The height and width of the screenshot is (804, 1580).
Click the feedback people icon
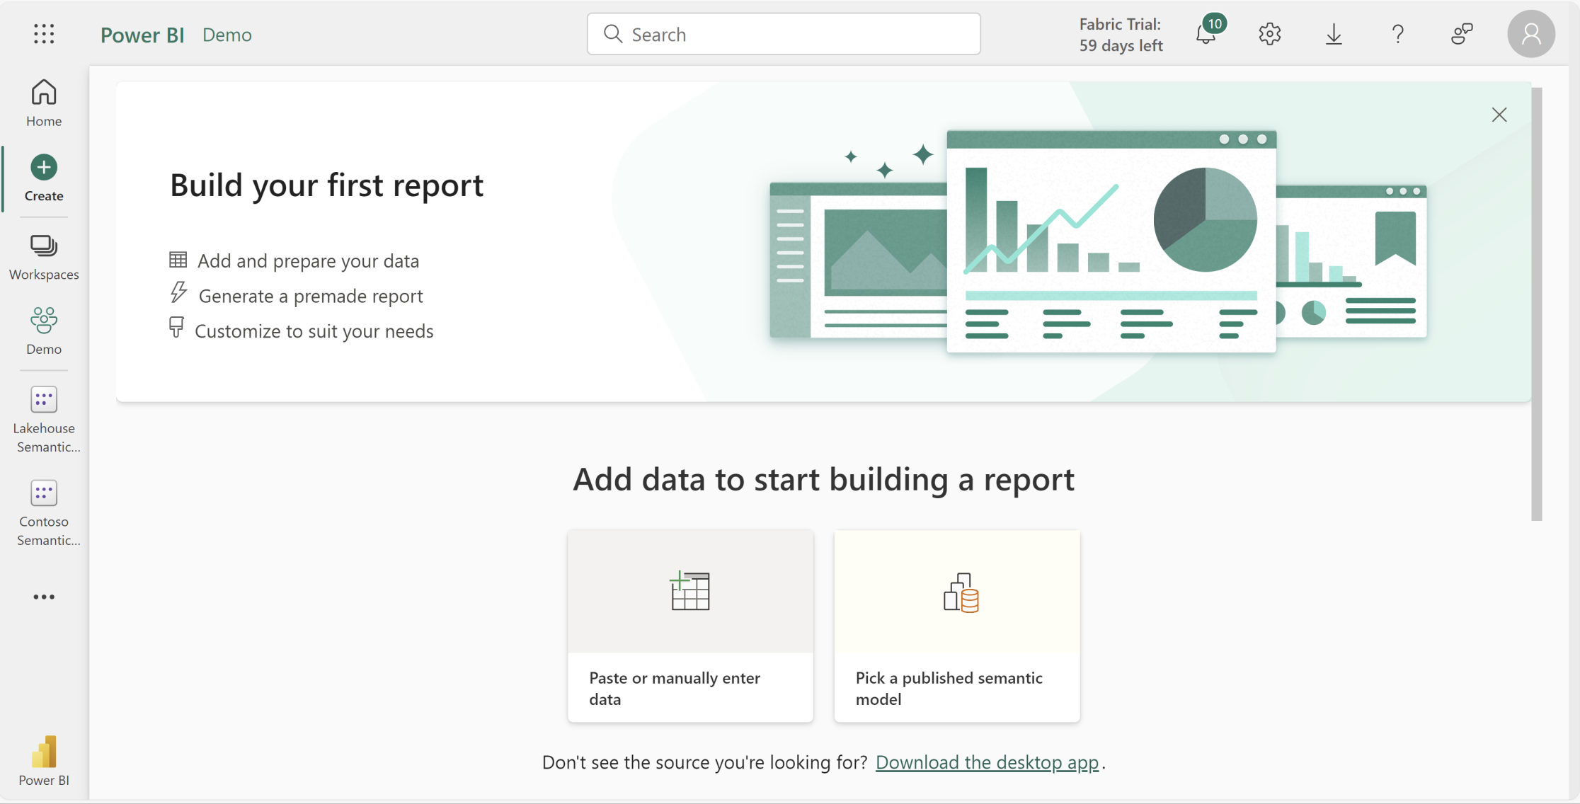[x=1461, y=34]
